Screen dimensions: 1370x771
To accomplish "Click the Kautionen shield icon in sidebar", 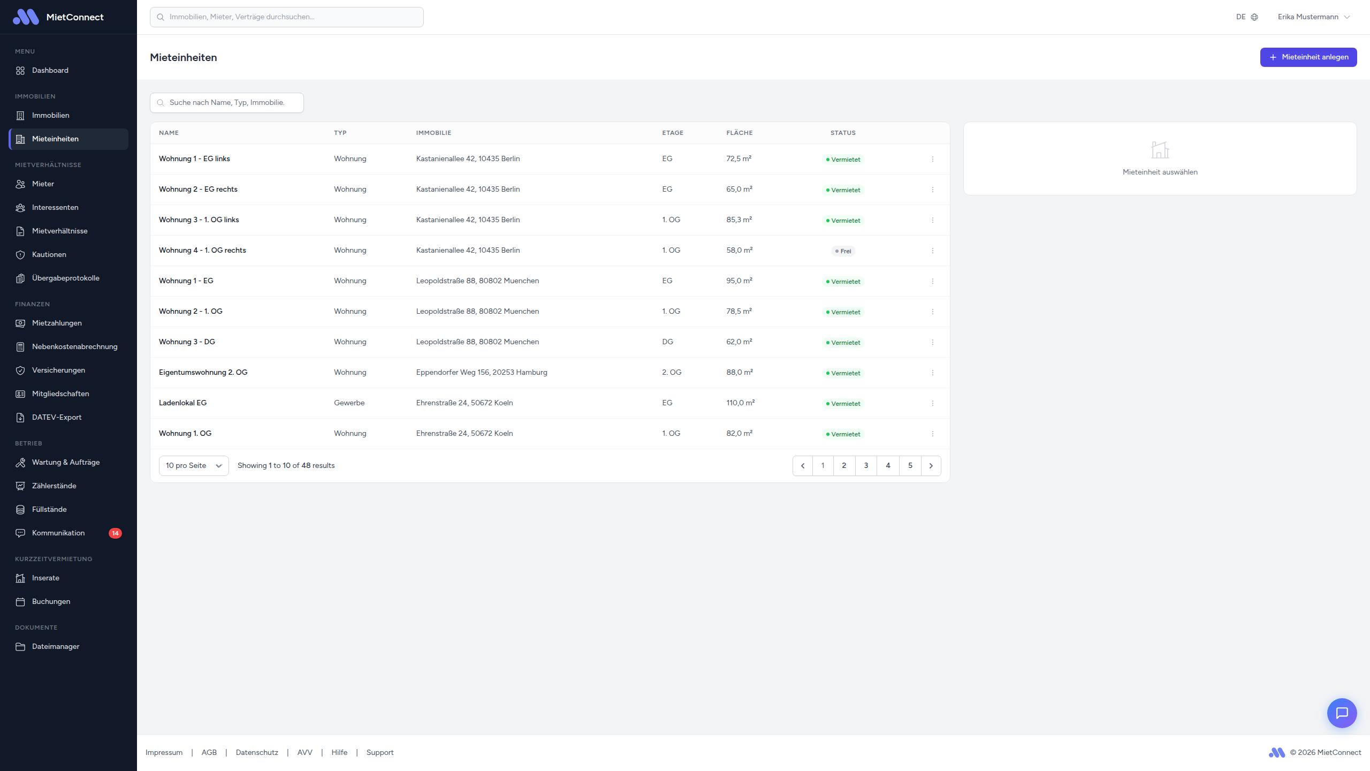I will click(20, 255).
